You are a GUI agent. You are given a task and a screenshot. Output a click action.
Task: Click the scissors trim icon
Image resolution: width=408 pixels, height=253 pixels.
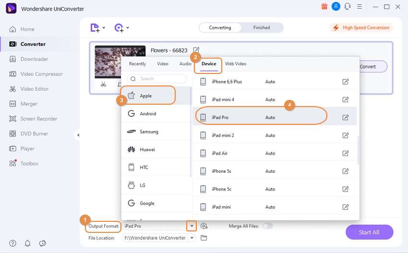[103, 84]
